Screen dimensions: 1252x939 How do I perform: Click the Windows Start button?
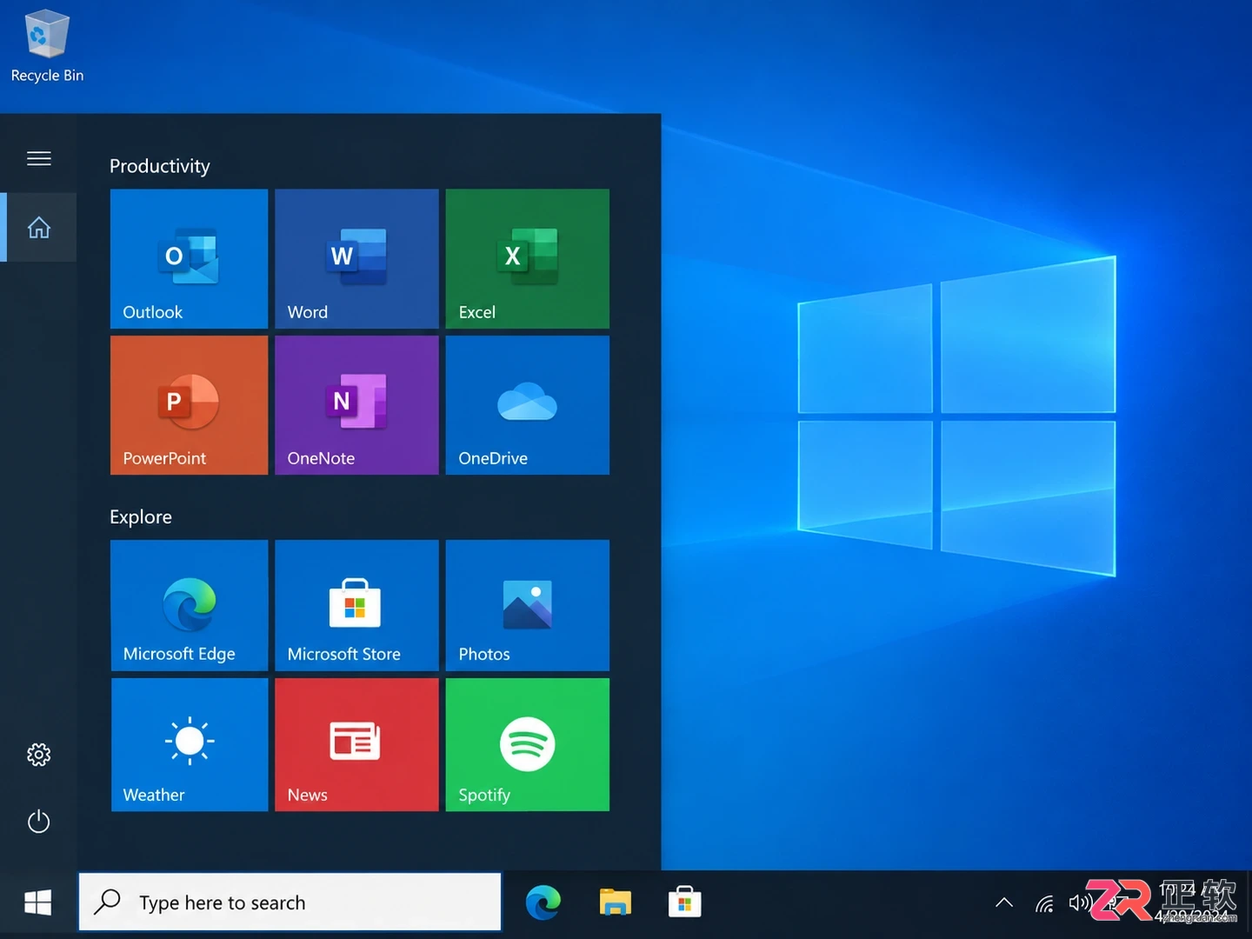click(x=37, y=902)
